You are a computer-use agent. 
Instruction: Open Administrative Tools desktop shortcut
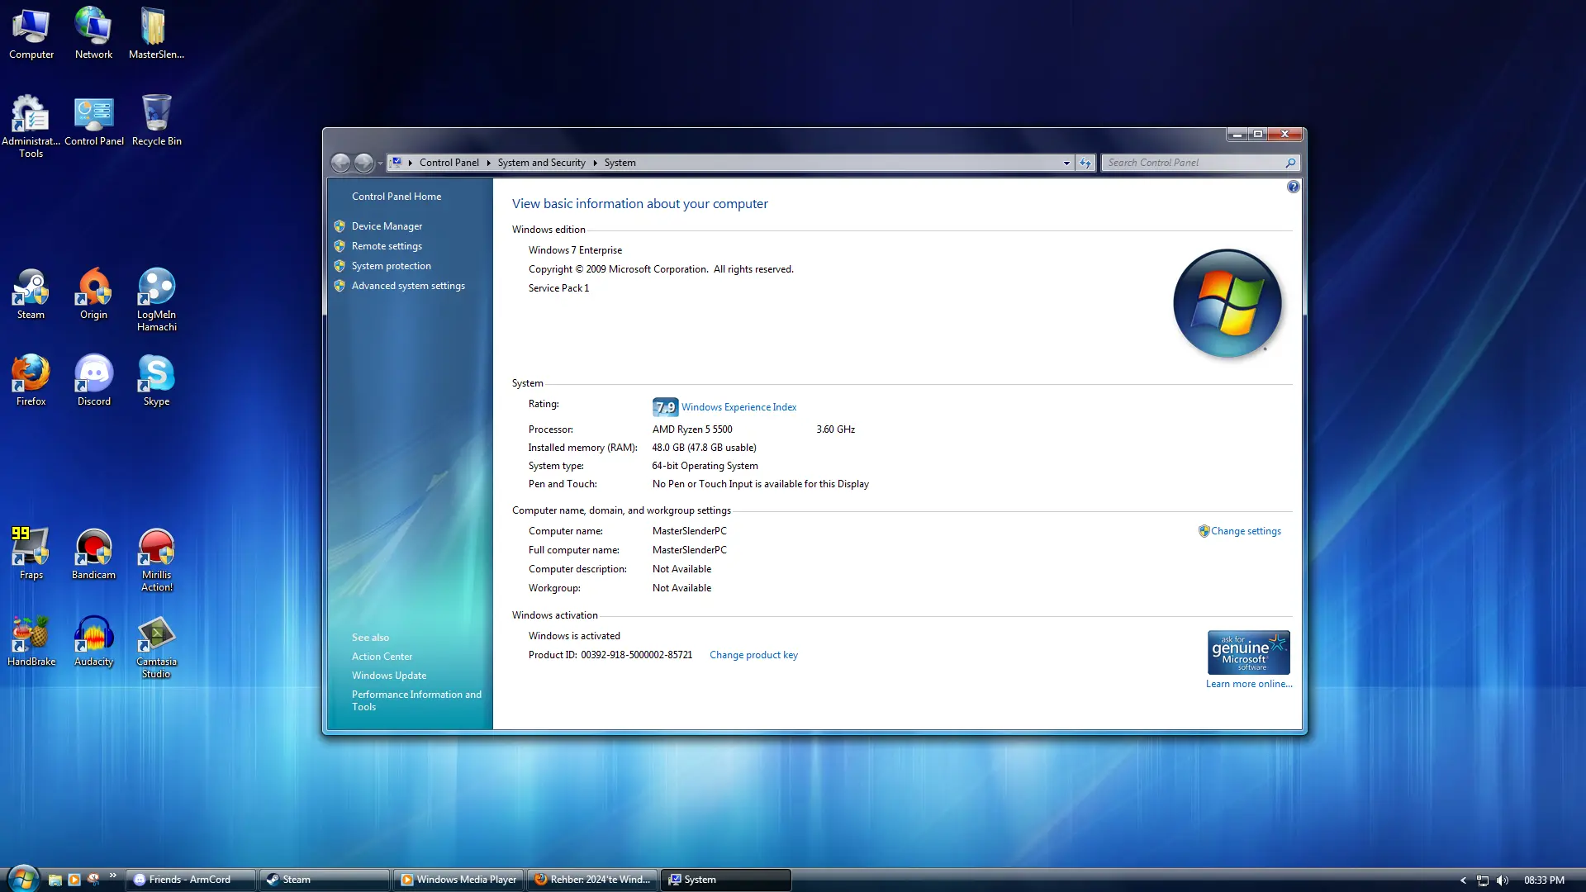(x=31, y=126)
